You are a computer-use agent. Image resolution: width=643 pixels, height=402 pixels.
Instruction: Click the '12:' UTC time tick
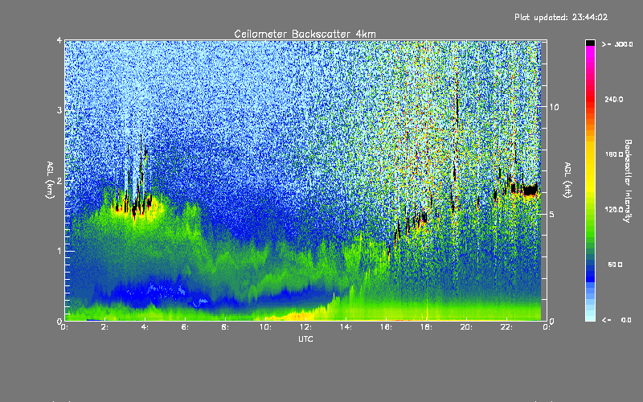(305, 327)
